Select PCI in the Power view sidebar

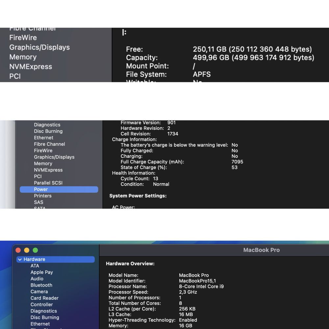click(x=38, y=176)
